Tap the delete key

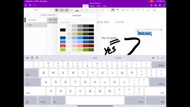pos(159,64)
